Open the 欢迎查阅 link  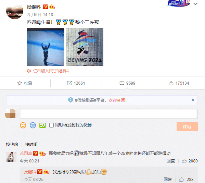coord(117,100)
